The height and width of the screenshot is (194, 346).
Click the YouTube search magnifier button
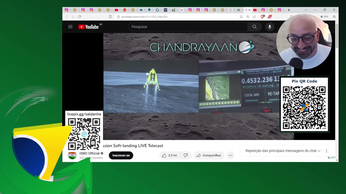click(x=254, y=27)
